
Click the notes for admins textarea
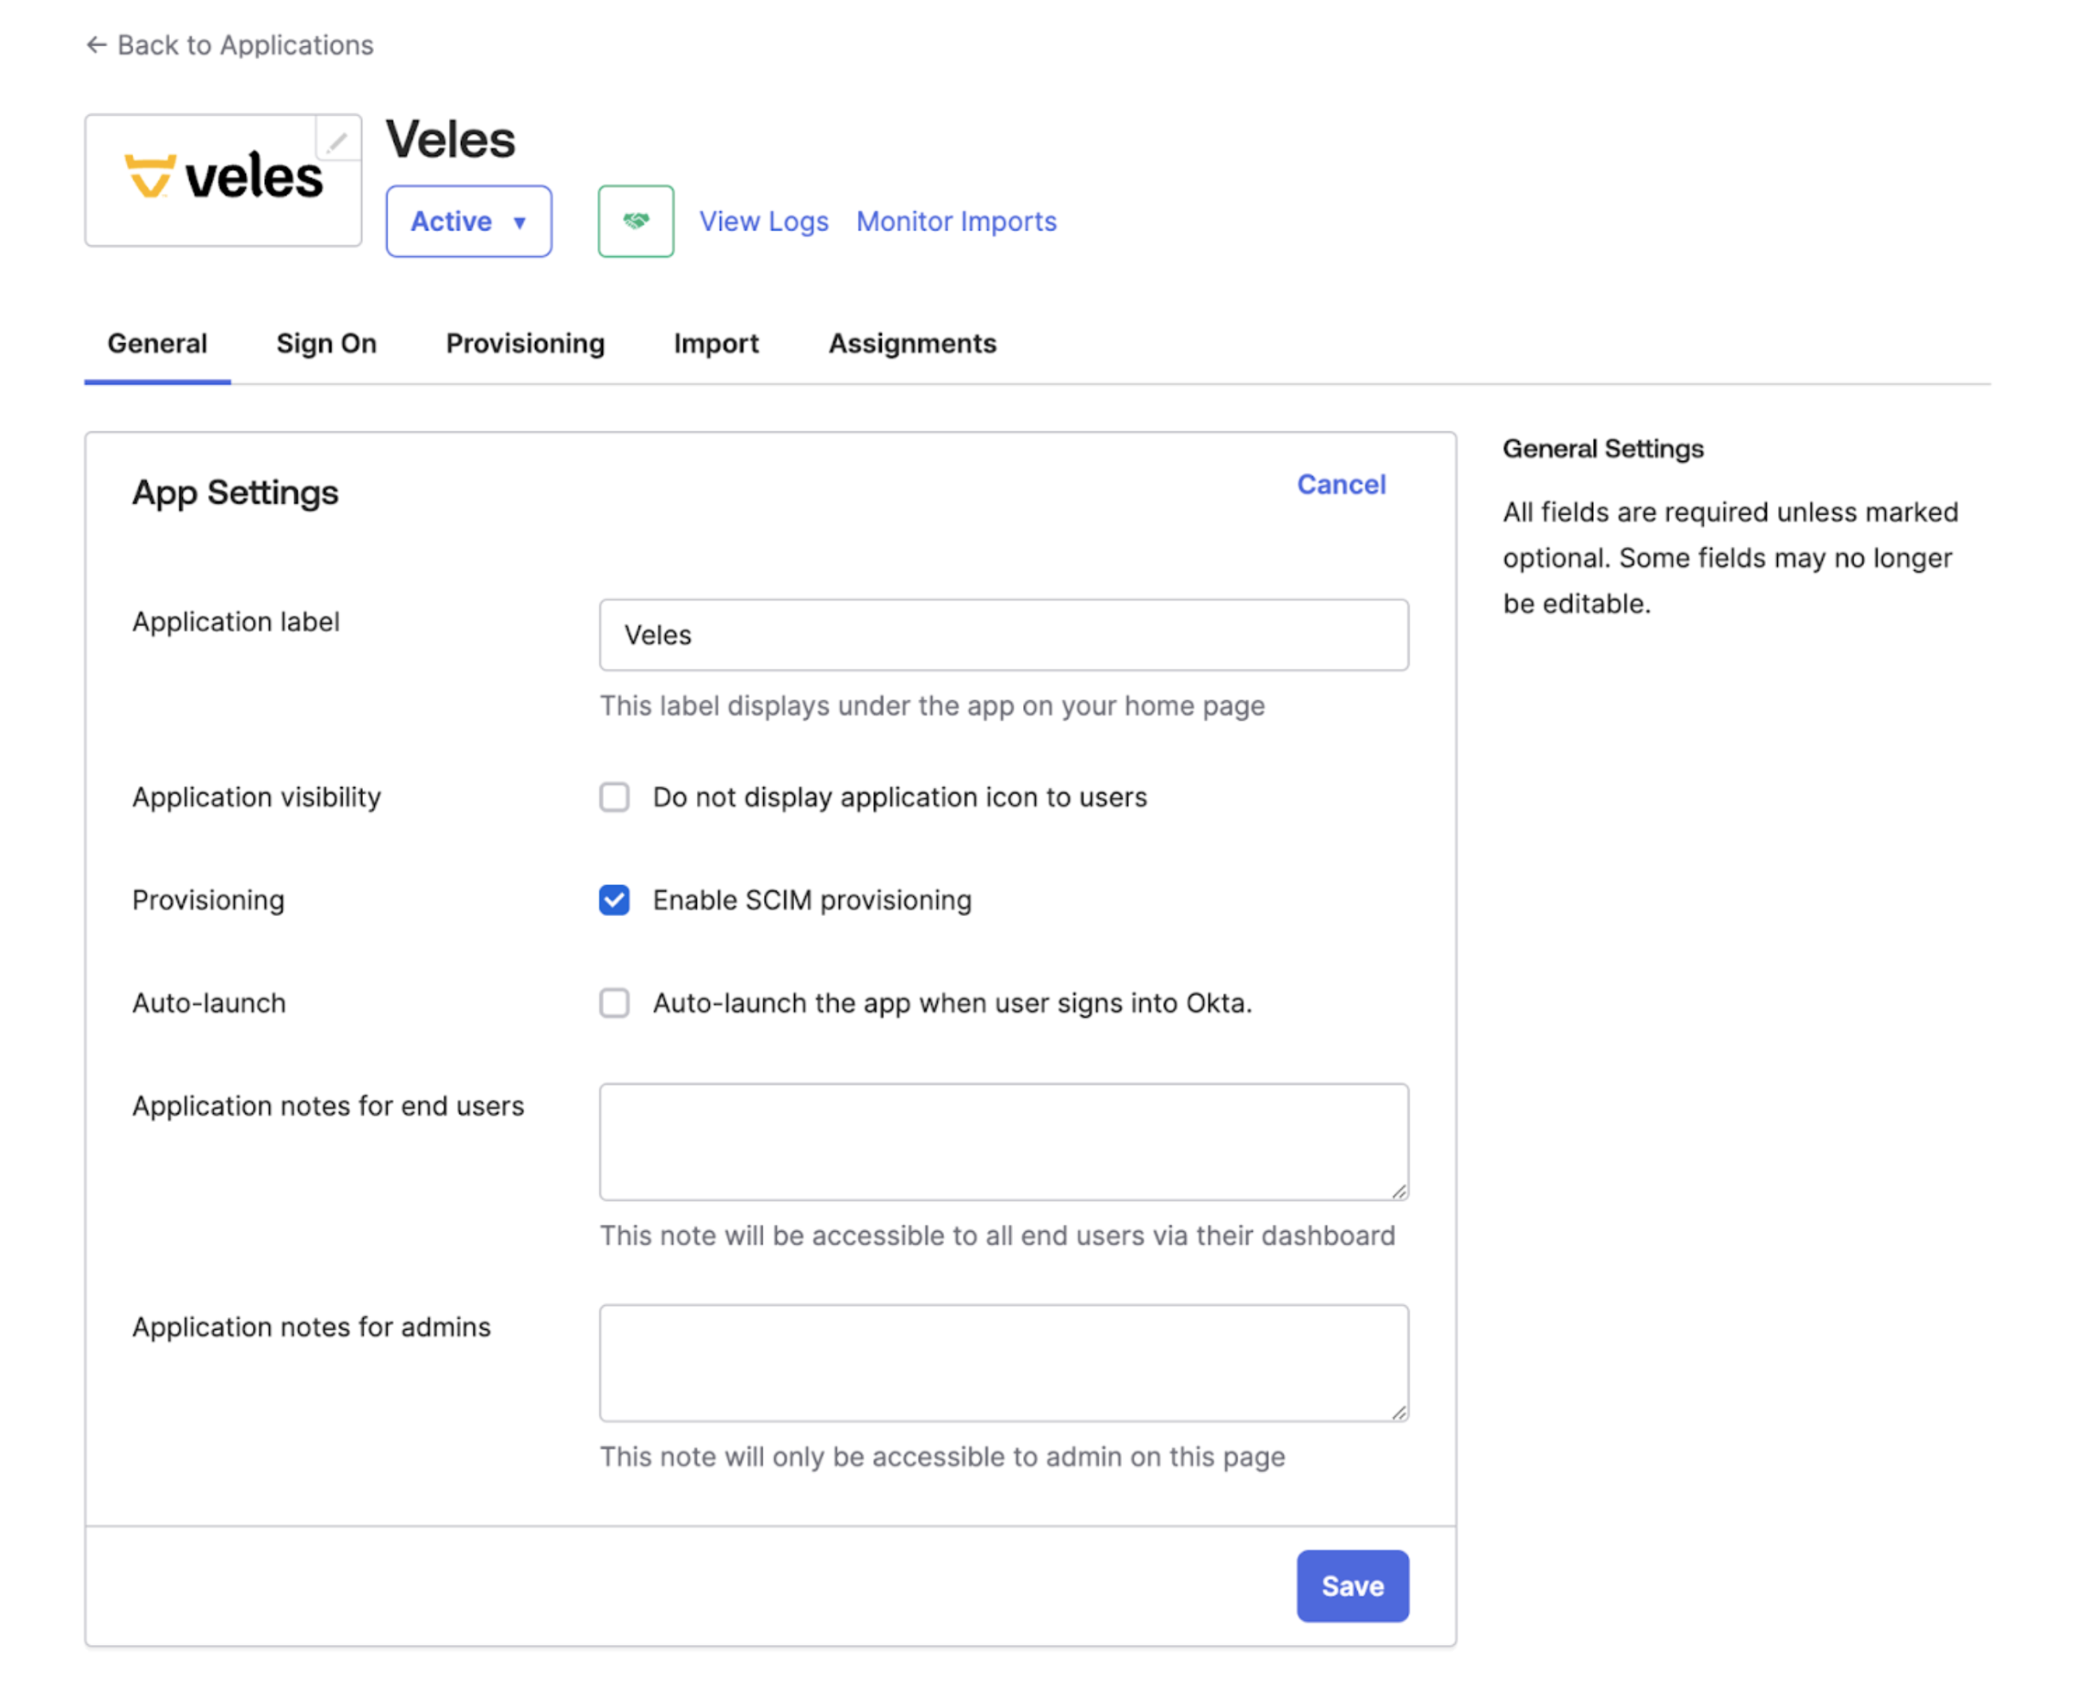coord(1004,1364)
